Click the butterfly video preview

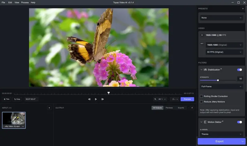click(99, 48)
